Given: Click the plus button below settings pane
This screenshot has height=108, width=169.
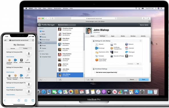Looking at the screenshot, I should [x=88, y=79].
